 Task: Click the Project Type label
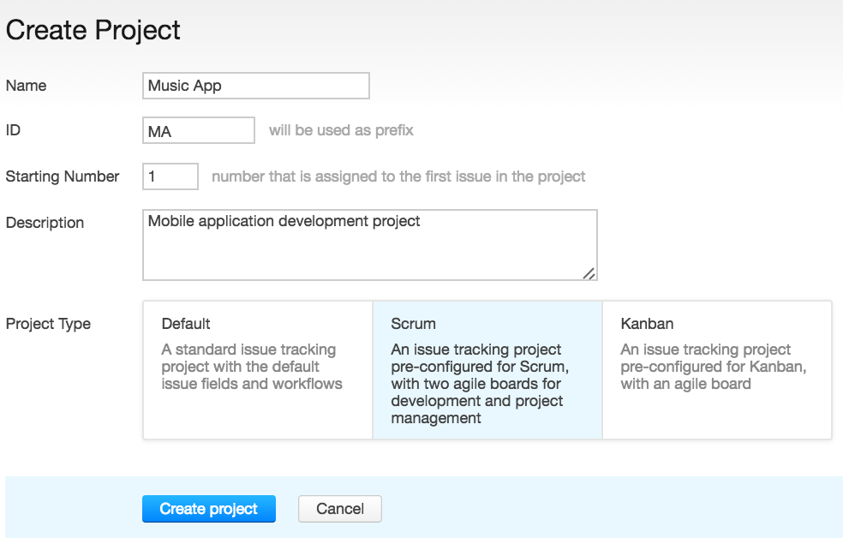(47, 324)
